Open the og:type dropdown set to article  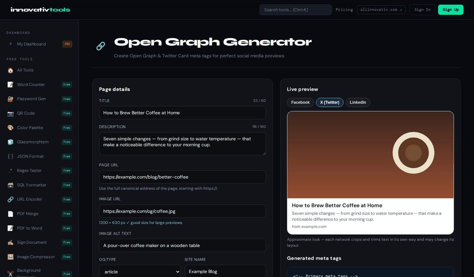pyautogui.click(x=140, y=272)
